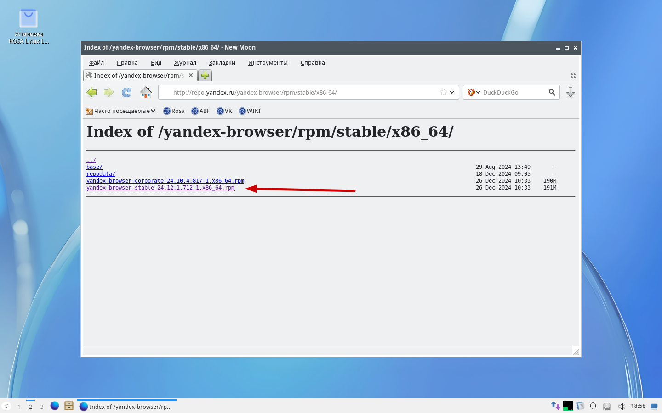This screenshot has height=413, width=662.
Task: Click the 190M file size
Action: [x=550, y=181]
